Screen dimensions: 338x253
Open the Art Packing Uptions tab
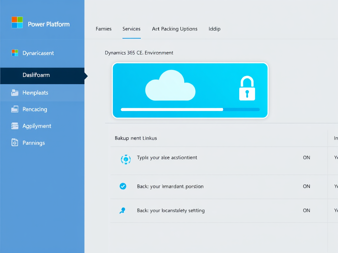[175, 29]
